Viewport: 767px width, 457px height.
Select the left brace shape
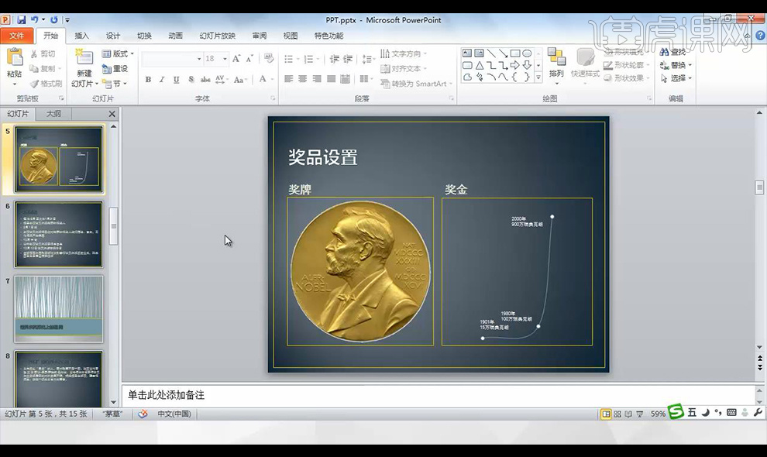click(515, 77)
